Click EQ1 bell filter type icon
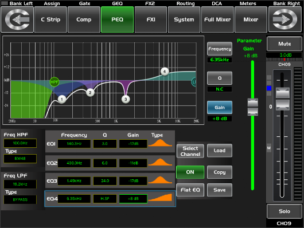The width and height of the screenshot is (304, 228). pos(160,143)
